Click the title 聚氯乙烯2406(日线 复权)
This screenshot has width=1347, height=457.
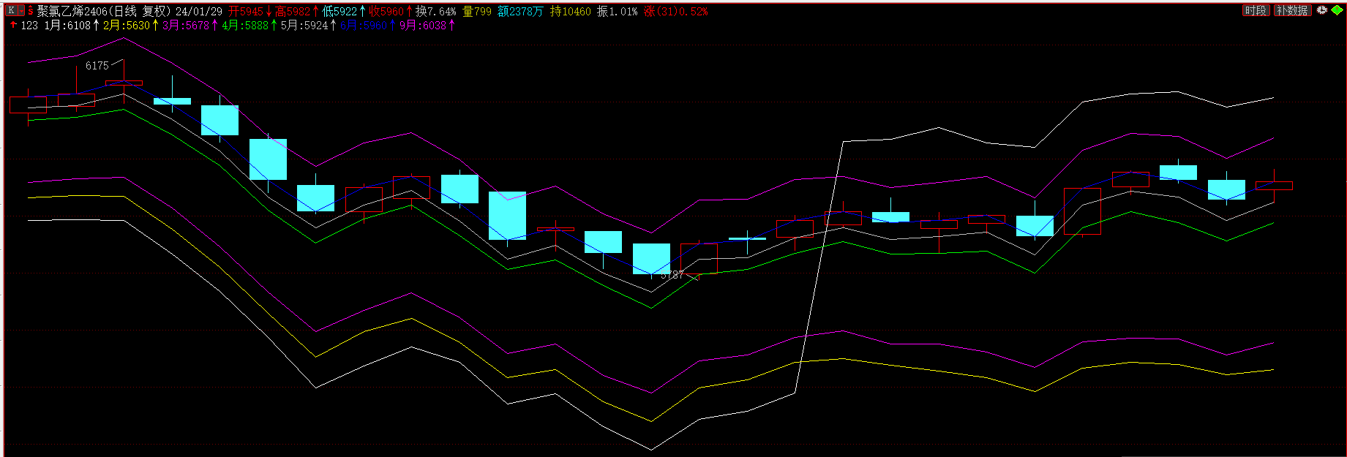pos(105,11)
